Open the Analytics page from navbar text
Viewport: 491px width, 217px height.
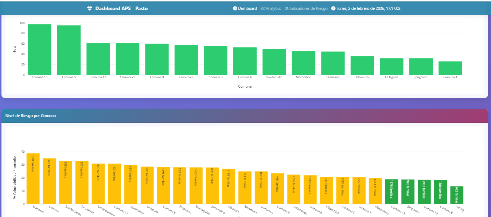tap(273, 8)
